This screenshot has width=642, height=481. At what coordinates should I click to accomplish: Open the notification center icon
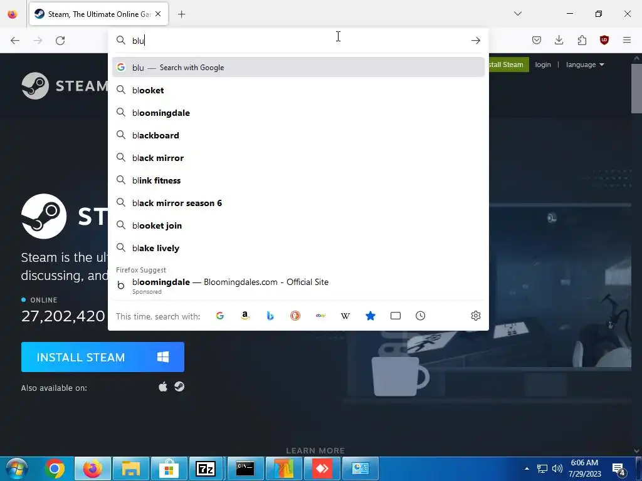(x=618, y=469)
